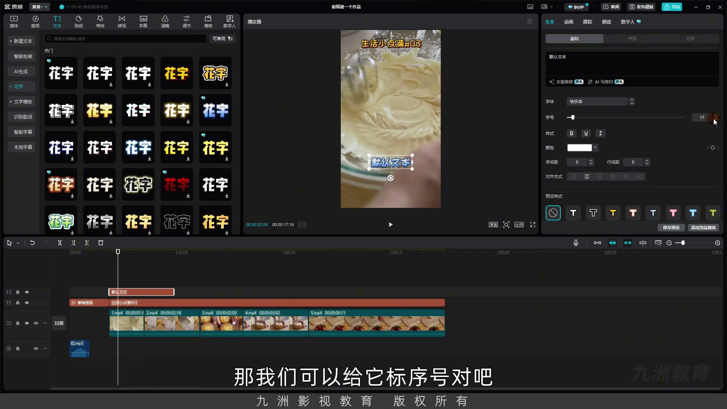This screenshot has height=409, width=727.
Task: Switch to the 朗读 tab in properties
Action: click(607, 22)
